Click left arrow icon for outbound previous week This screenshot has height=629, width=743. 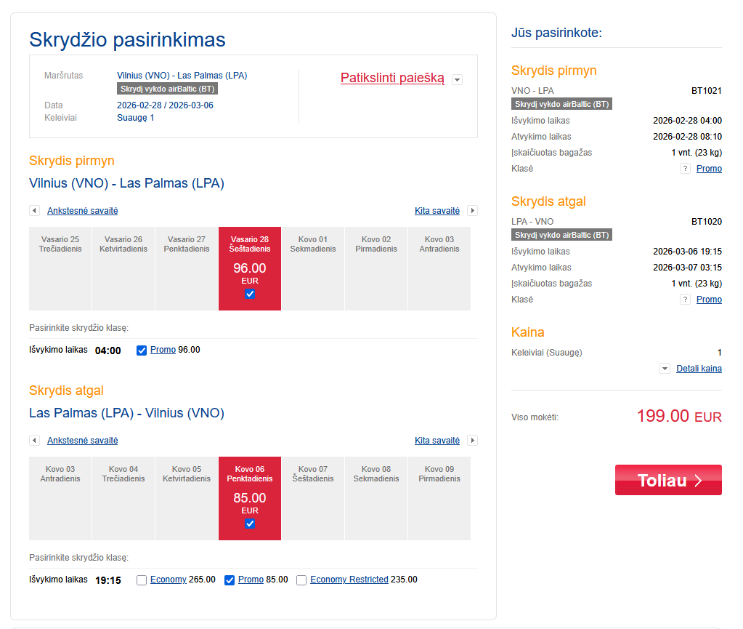tap(34, 211)
